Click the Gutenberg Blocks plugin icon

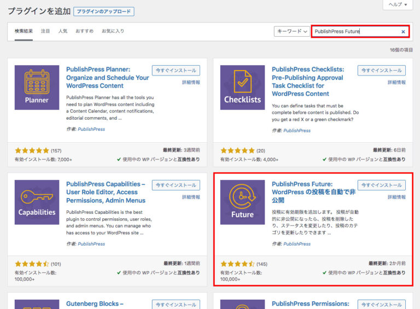(37, 304)
